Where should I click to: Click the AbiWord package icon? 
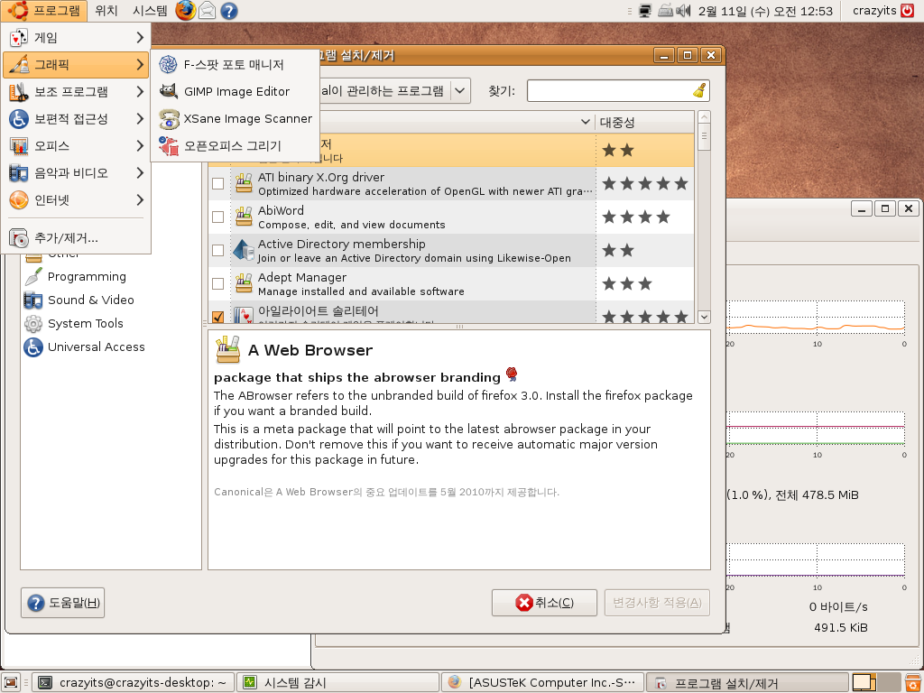[244, 217]
